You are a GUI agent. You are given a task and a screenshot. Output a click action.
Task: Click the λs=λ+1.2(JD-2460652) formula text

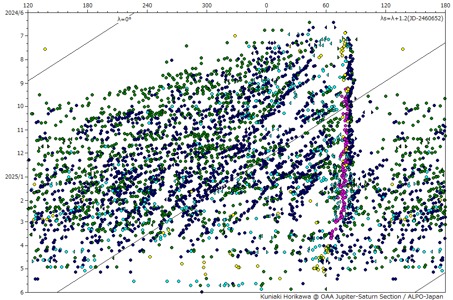[x=411, y=18]
